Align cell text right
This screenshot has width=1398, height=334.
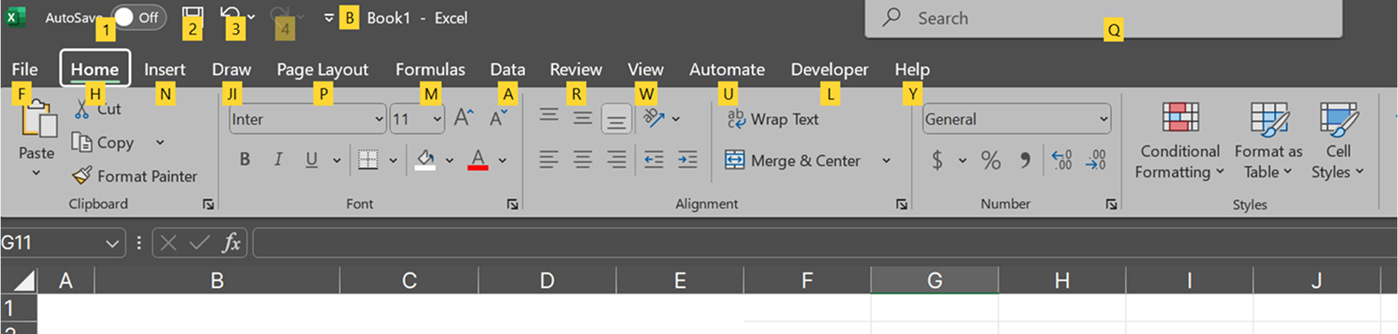[616, 159]
